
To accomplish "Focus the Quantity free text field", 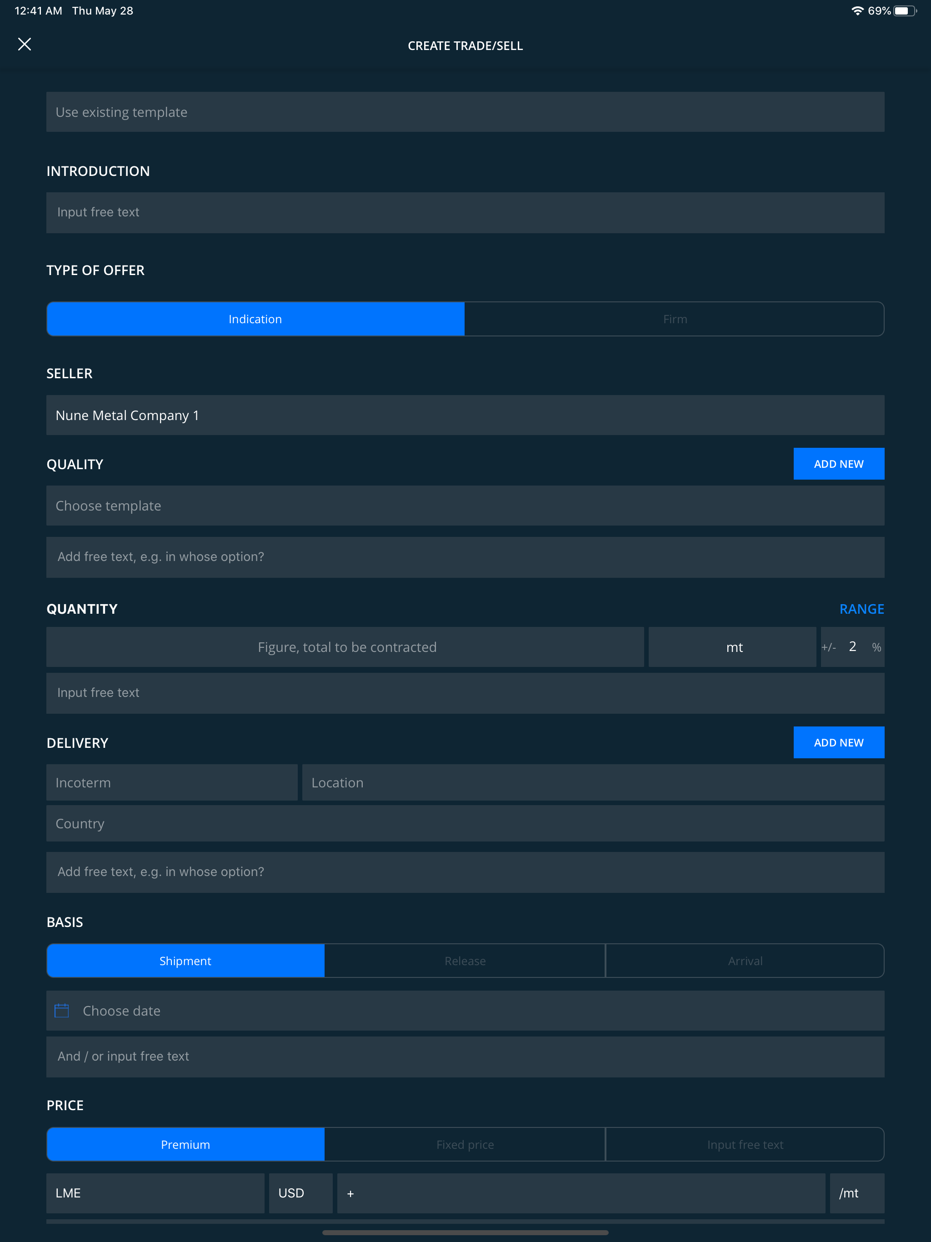I will coord(465,693).
